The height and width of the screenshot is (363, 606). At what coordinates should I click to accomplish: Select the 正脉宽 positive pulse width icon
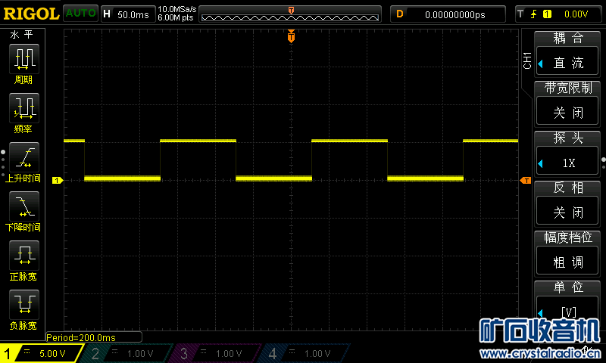click(23, 255)
